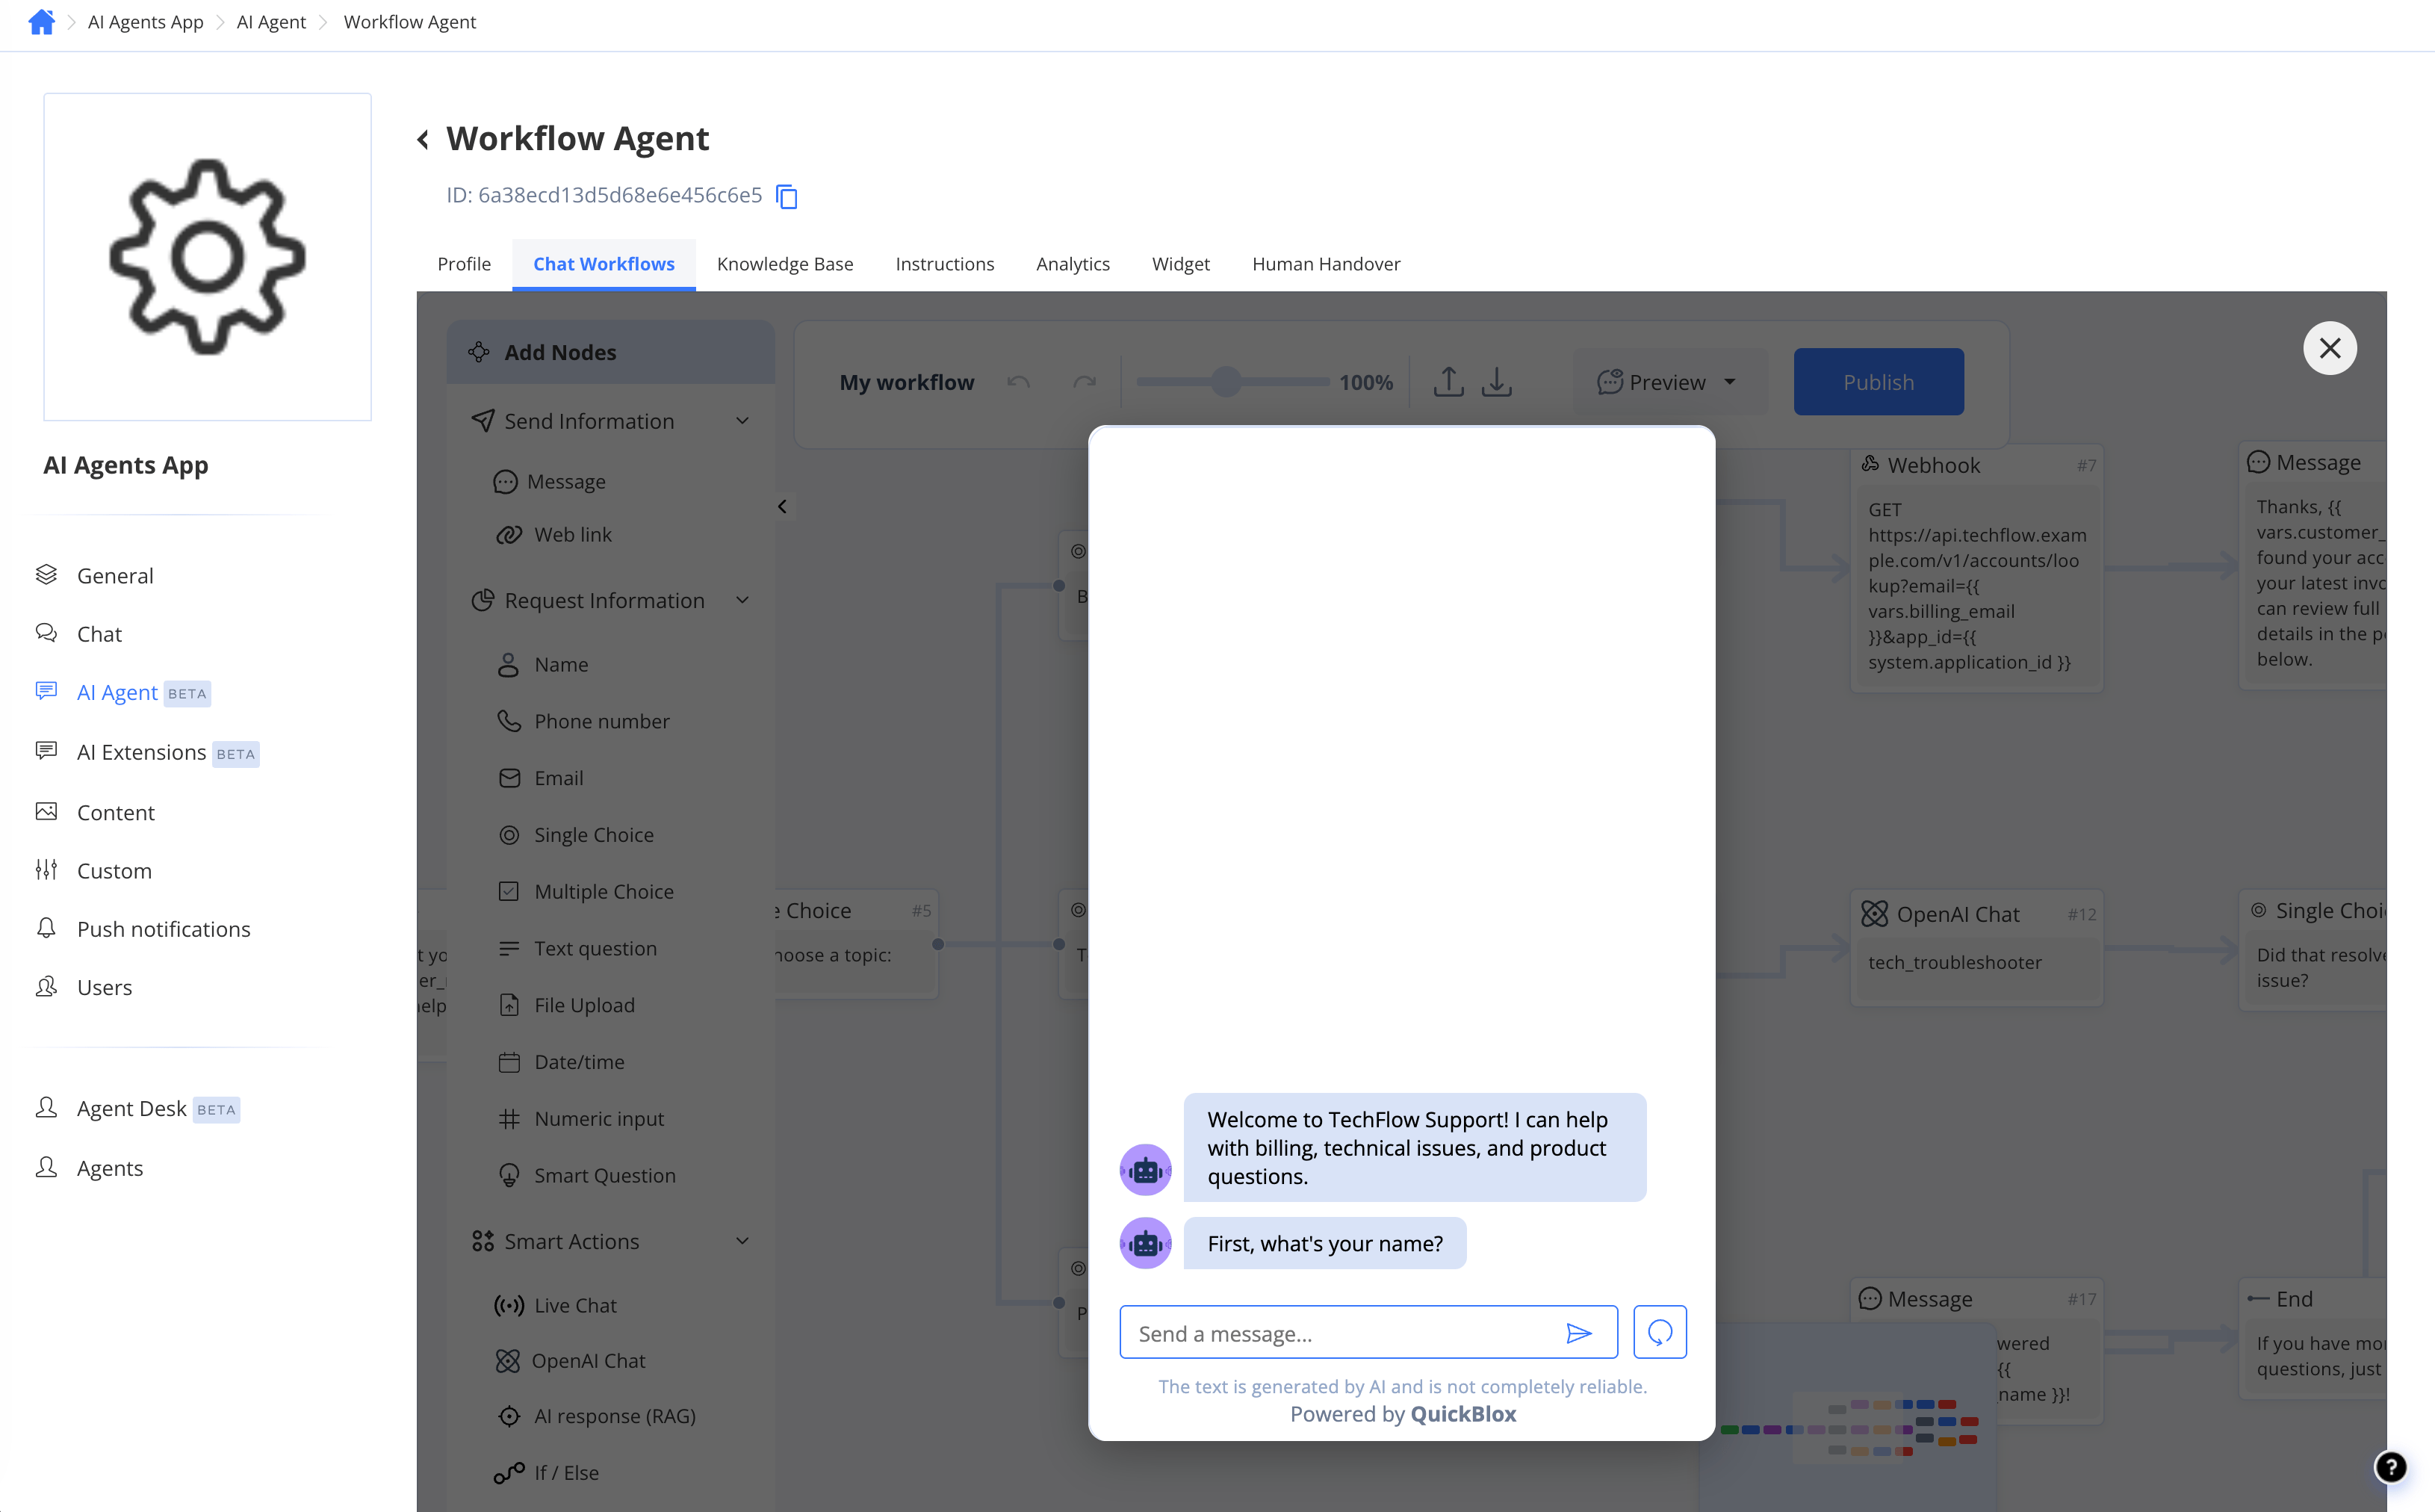Collapse the Send Information section
The image size is (2435, 1512).
coord(742,421)
